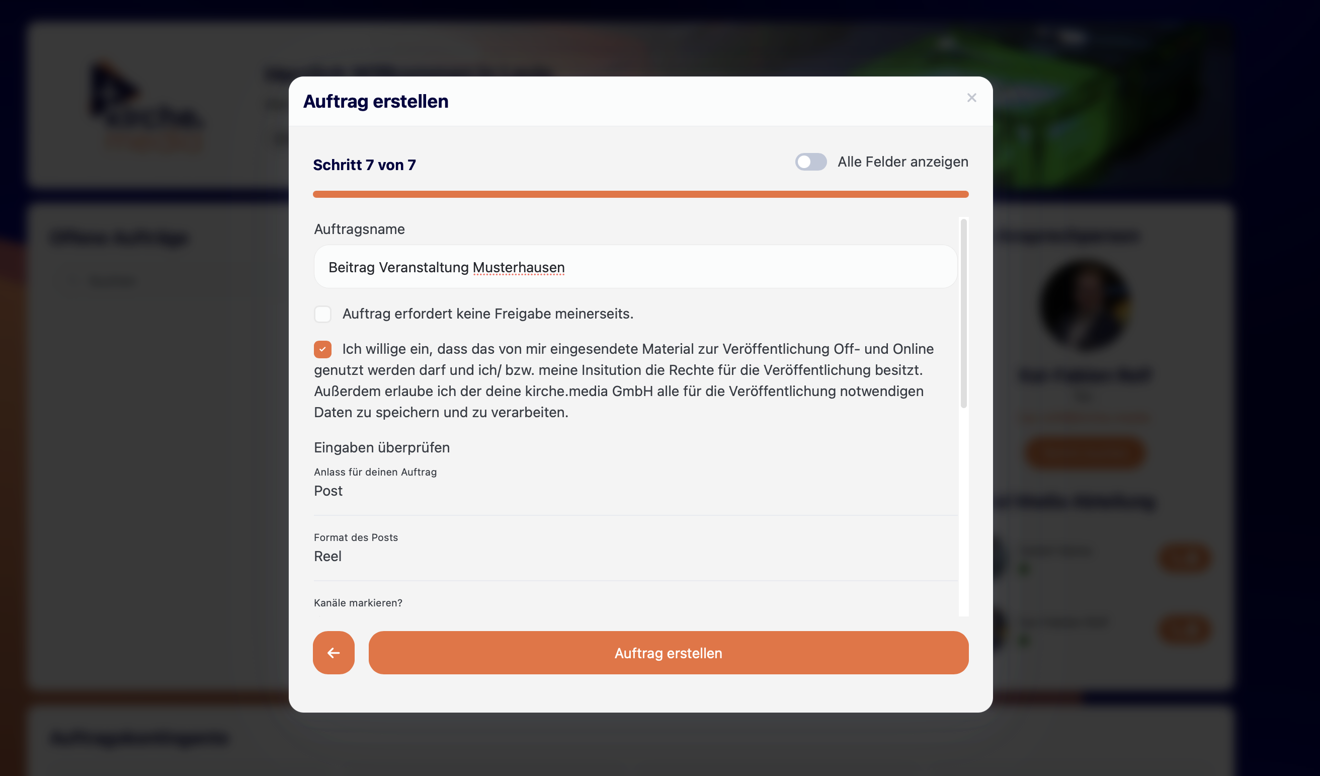Click the Reel value under Format
1320x776 pixels.
tap(327, 557)
